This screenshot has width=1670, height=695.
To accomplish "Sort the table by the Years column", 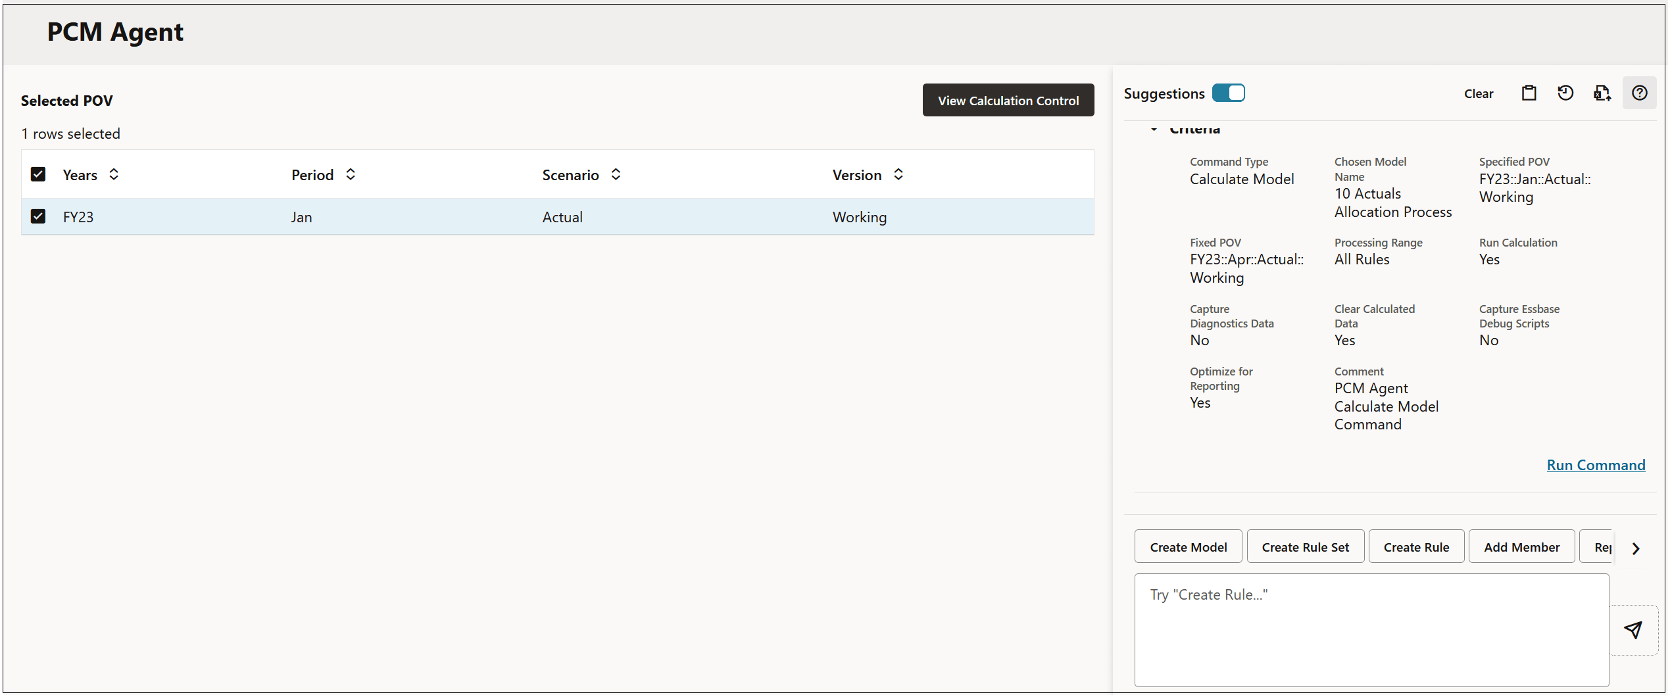I will pos(114,175).
